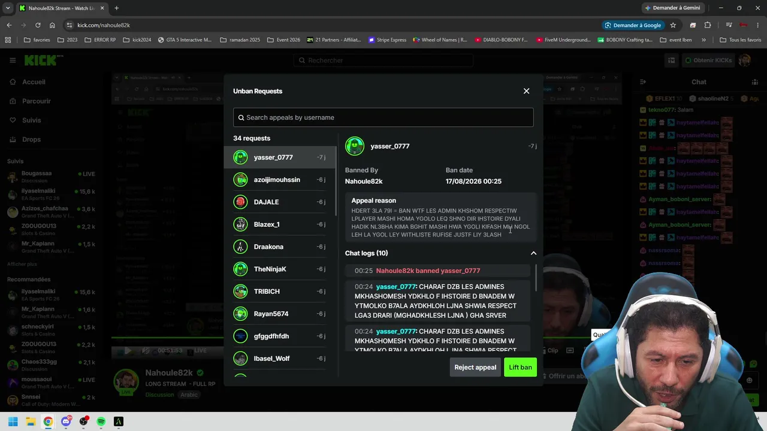This screenshot has width=767, height=431.
Task: Click the Nahoule82k banned-by name
Action: (364, 181)
